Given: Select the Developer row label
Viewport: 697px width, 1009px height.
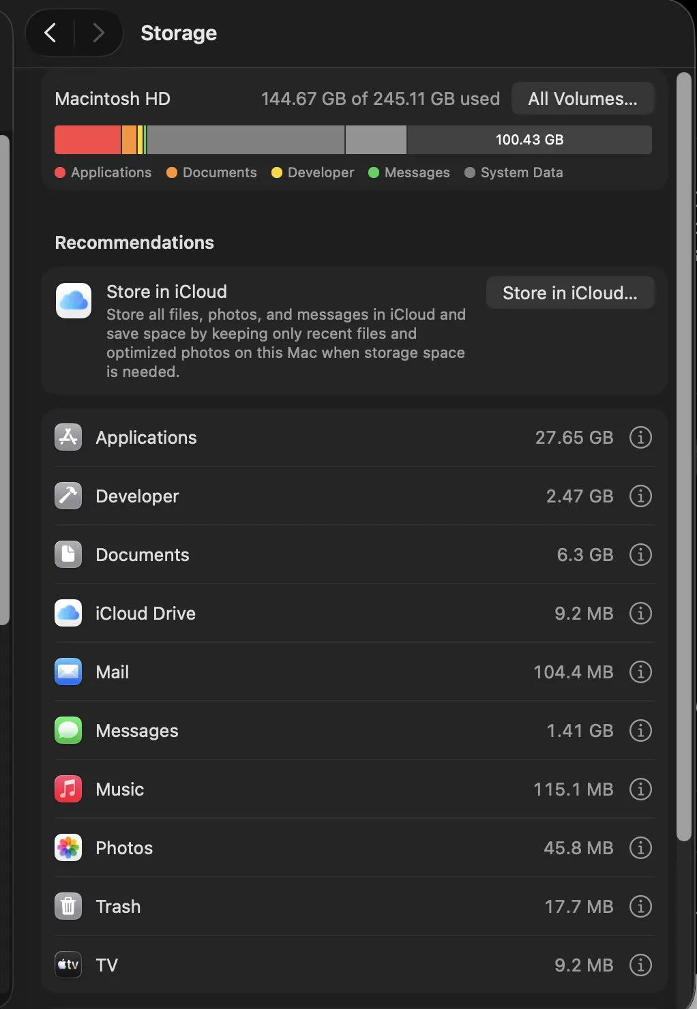Looking at the screenshot, I should point(137,496).
